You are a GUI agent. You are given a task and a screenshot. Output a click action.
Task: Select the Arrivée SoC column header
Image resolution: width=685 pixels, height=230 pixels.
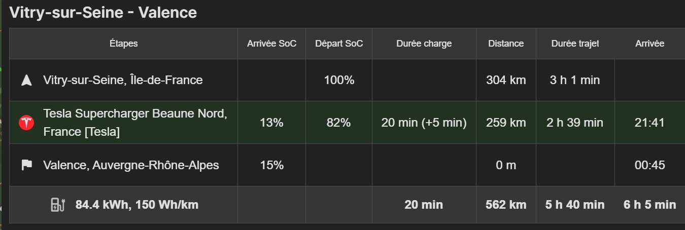point(271,44)
